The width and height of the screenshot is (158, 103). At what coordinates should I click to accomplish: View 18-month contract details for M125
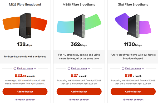pyautogui.click(x=25, y=100)
